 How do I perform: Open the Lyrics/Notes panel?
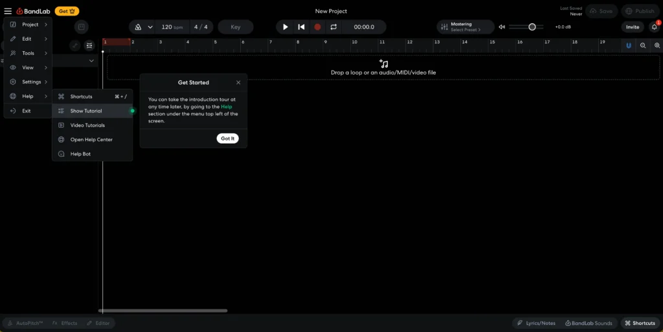[537, 323]
